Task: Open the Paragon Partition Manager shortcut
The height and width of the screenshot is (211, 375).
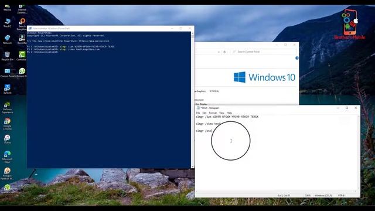Action: (7, 173)
